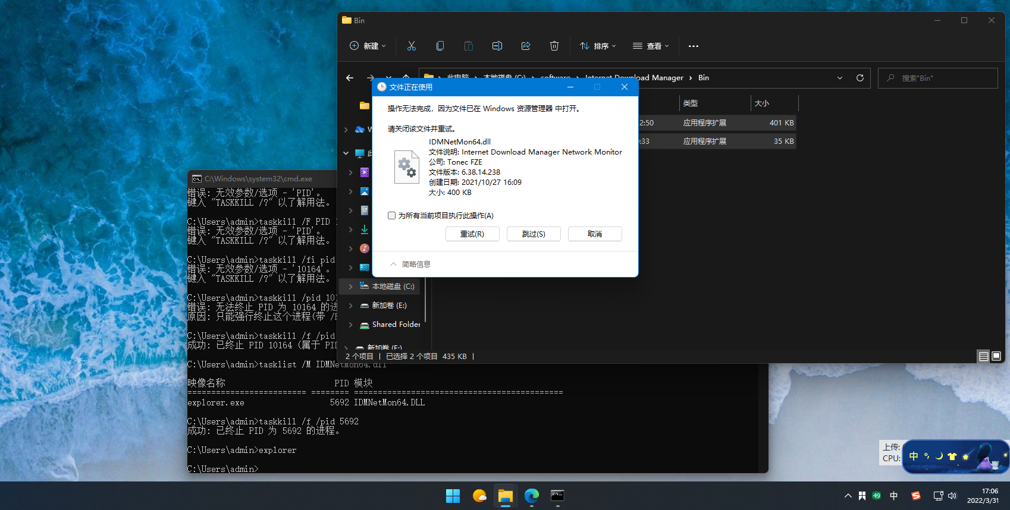Refresh the Bin folder view
1010x510 pixels.
[x=860, y=78]
